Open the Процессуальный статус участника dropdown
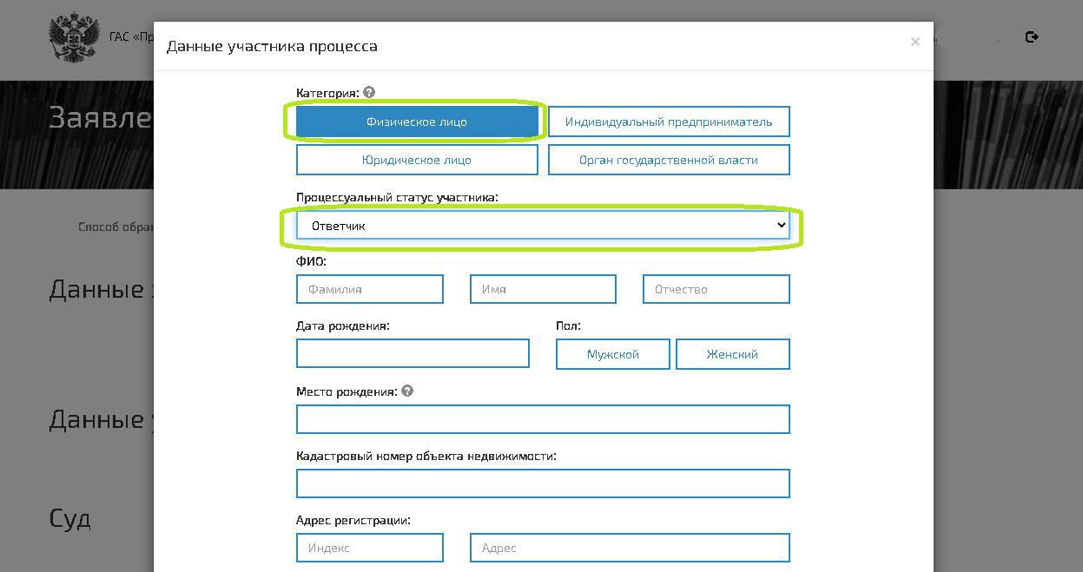1083x572 pixels. 543,226
